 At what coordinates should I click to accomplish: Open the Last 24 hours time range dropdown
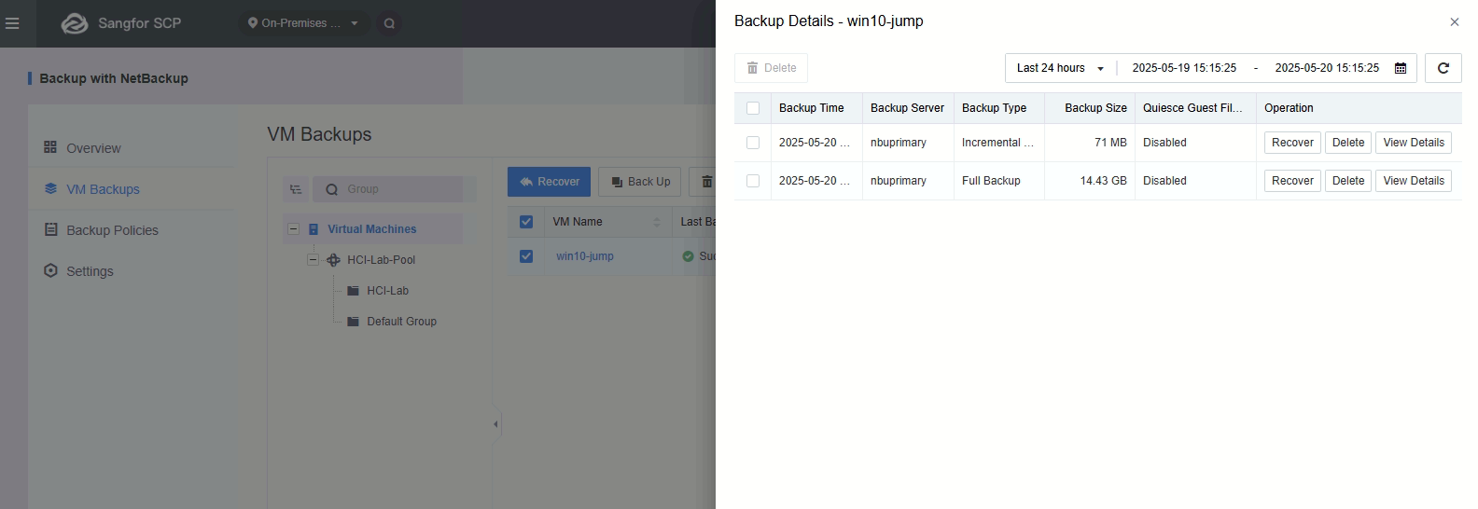tap(1060, 68)
